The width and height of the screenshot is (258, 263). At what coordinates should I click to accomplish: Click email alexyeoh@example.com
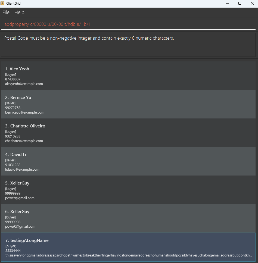pyautogui.click(x=24, y=84)
